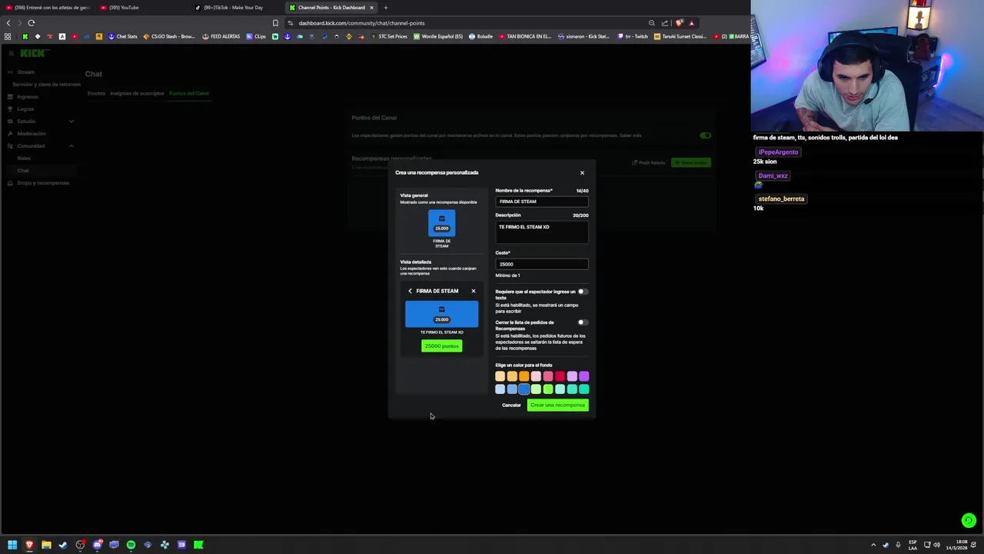Screen dimensions: 984x554
Task: Go back in the detailed preview panel
Action: (410, 291)
